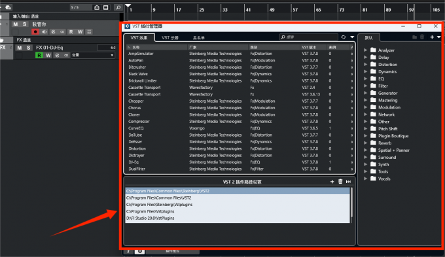Select the AmpSimulator plugin row
Image resolution: width=445 pixels, height=257 pixels.
pos(240,54)
